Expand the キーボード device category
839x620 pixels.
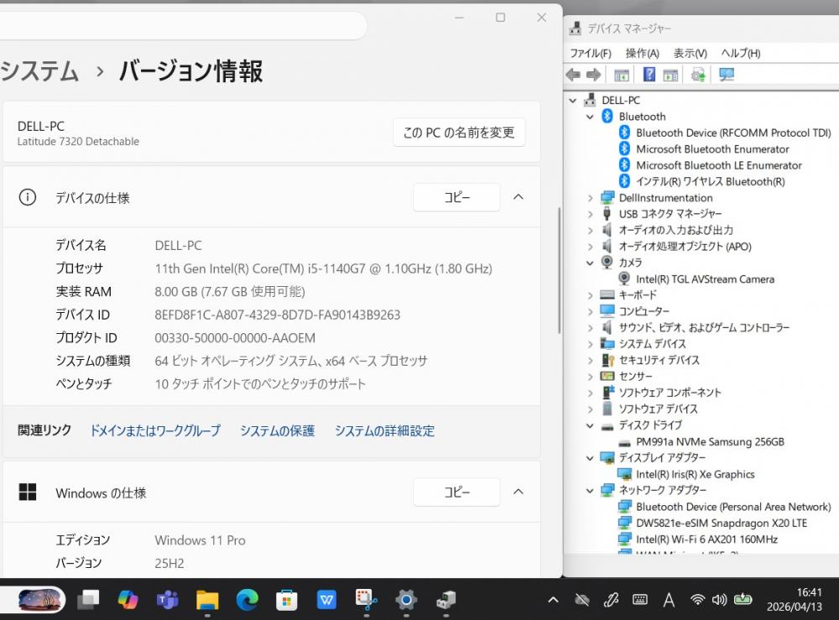[590, 295]
